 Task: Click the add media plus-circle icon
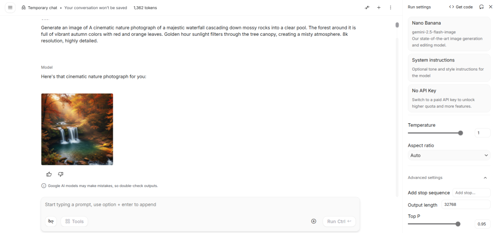tap(313, 221)
